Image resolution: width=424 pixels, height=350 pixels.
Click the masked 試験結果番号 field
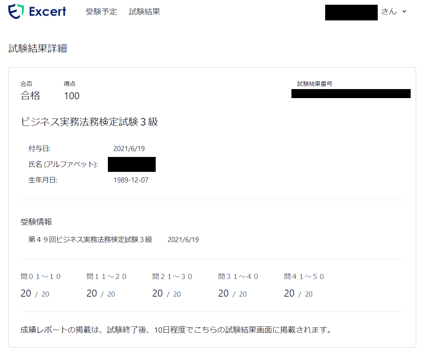pos(351,93)
